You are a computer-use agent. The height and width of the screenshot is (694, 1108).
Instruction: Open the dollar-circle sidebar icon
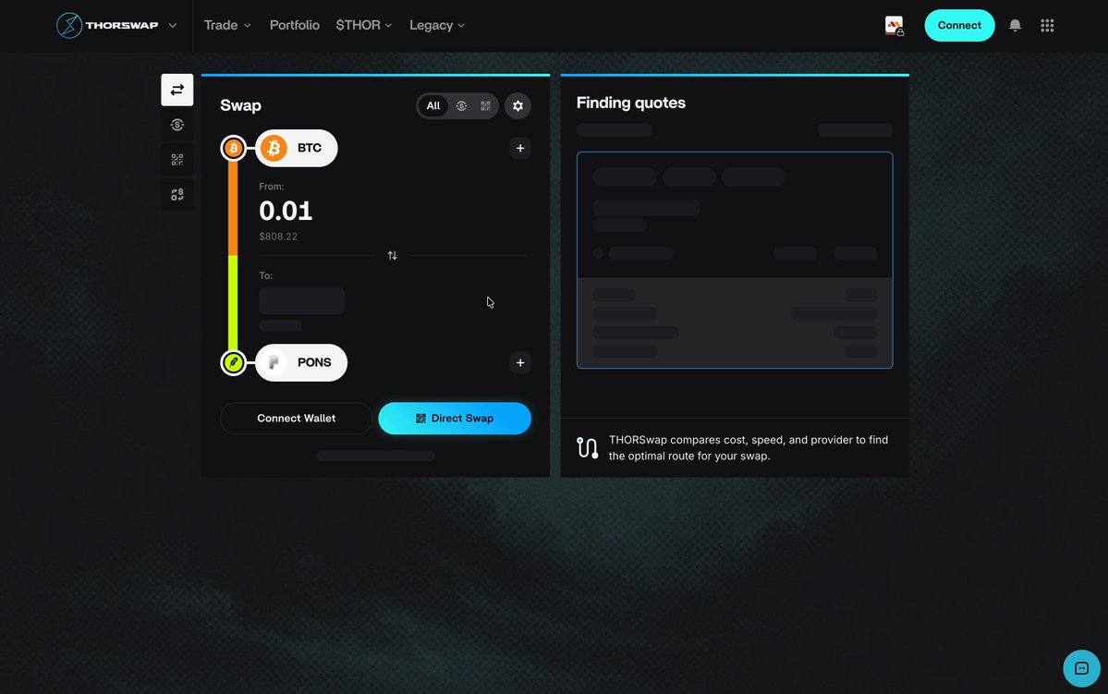(x=177, y=125)
